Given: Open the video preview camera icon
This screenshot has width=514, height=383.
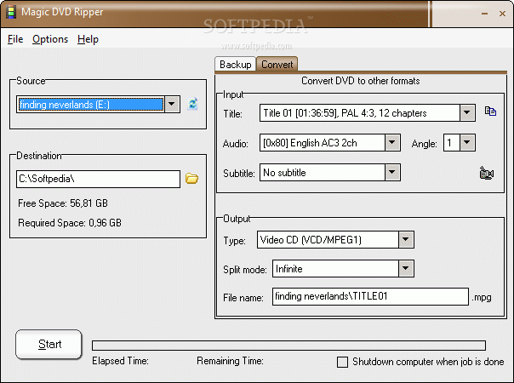Looking at the screenshot, I should pos(487,173).
